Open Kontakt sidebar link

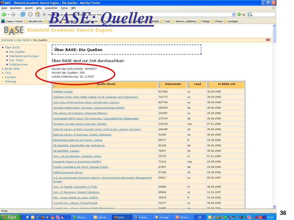(x=10, y=77)
